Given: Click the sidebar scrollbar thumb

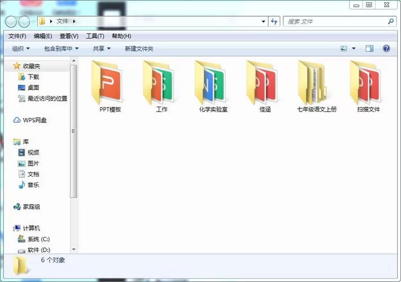Looking at the screenshot, I should click(x=74, y=131).
